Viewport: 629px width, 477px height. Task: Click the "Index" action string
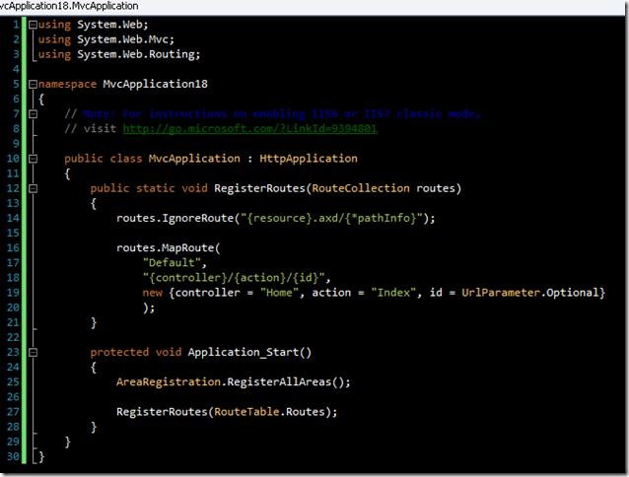coord(393,293)
